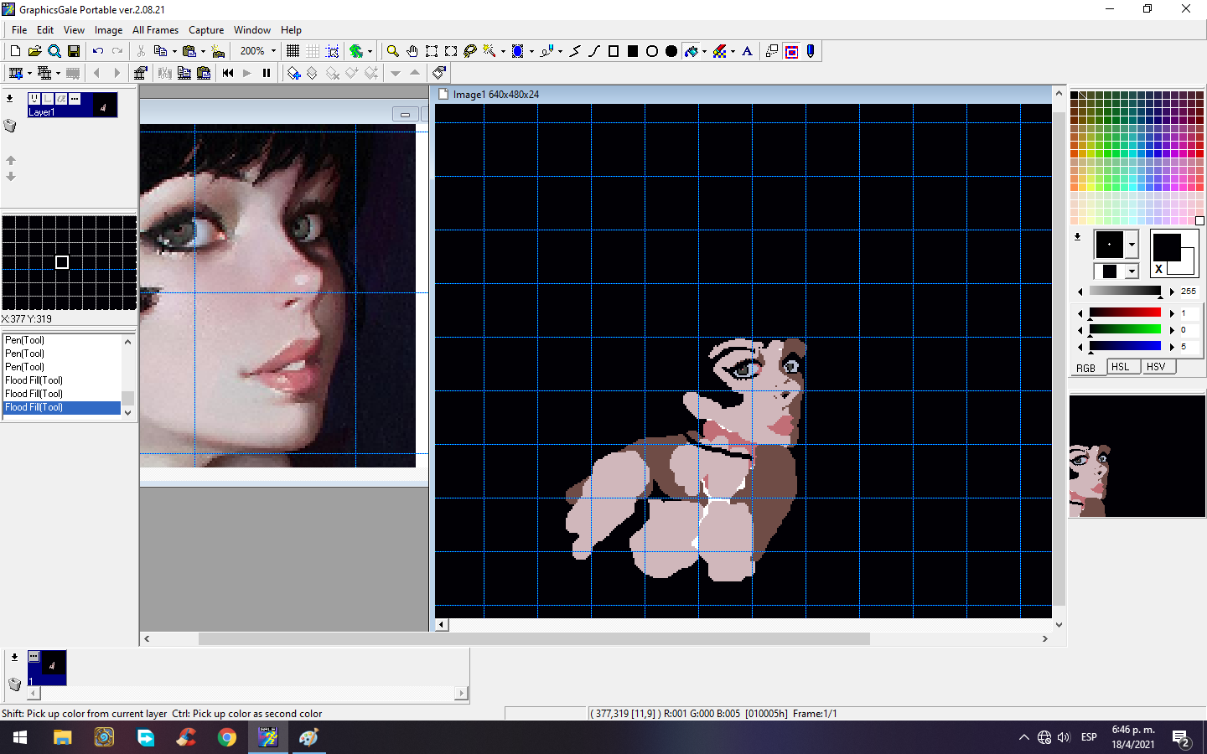Create a new image with New icon
Screen dimensions: 1207x754
(15, 51)
